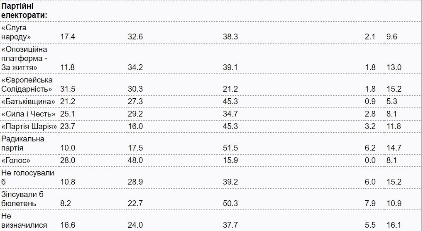This screenshot has height=231, width=423.
Task: Select value 17.4 in «Слуга народу» row
Action: pyautogui.click(x=68, y=37)
